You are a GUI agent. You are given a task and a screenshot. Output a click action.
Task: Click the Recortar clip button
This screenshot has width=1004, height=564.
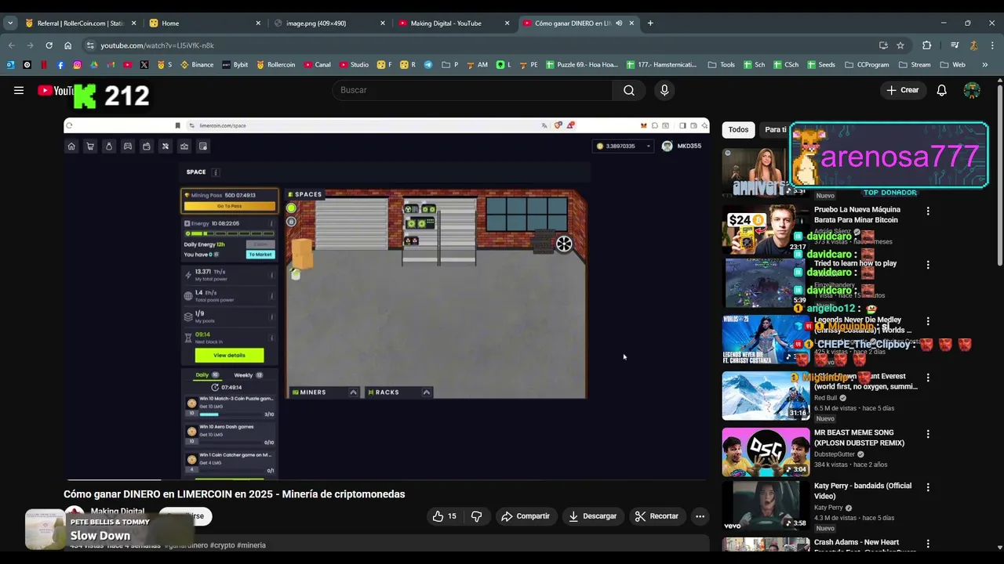[x=657, y=516]
